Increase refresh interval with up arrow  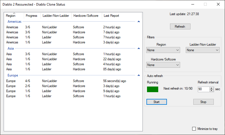tap(212, 88)
